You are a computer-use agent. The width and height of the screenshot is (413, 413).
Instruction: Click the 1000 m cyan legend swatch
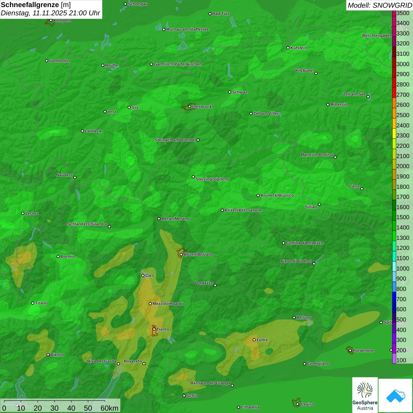click(394, 266)
